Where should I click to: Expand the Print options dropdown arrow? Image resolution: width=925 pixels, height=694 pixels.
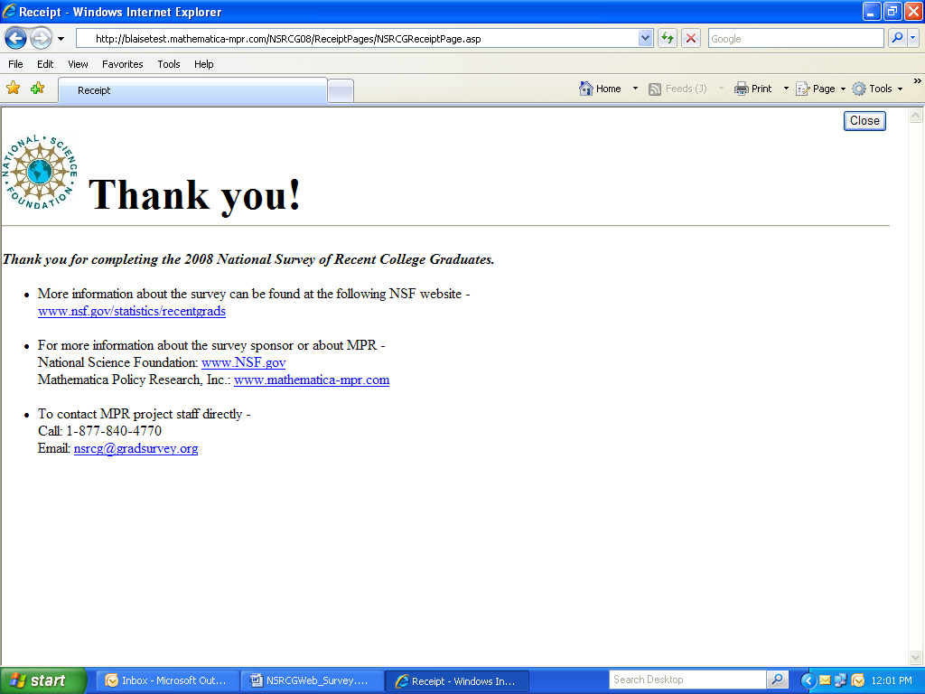[786, 89]
